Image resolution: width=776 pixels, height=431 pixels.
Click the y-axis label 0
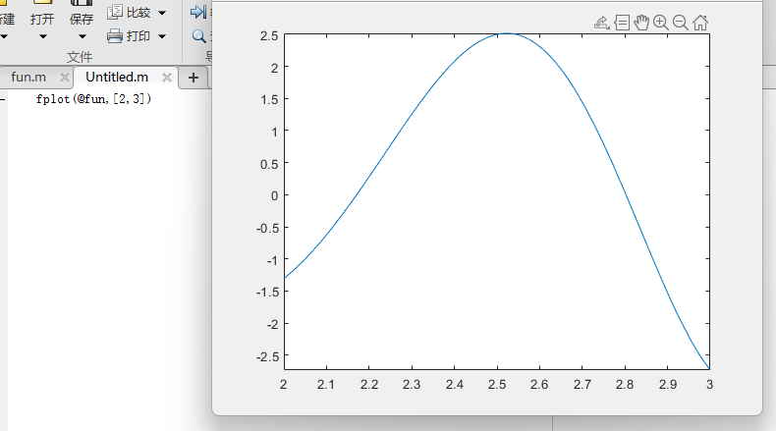point(274,196)
